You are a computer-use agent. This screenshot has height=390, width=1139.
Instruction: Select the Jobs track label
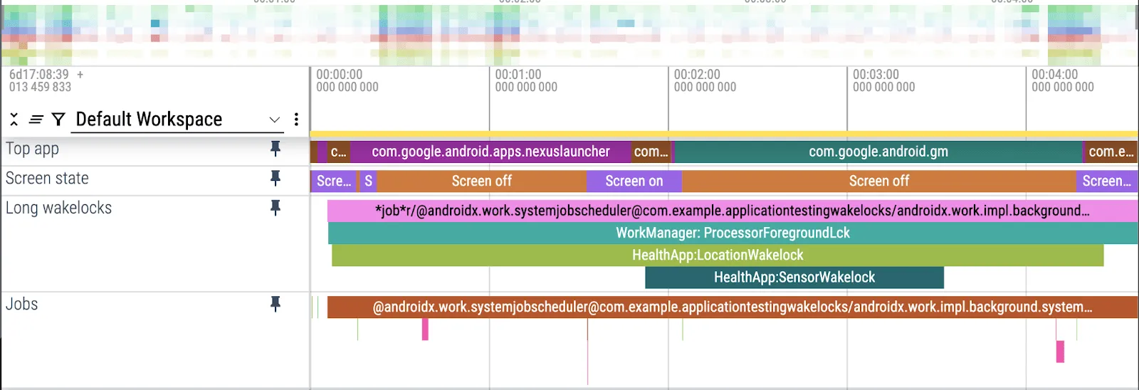22,304
